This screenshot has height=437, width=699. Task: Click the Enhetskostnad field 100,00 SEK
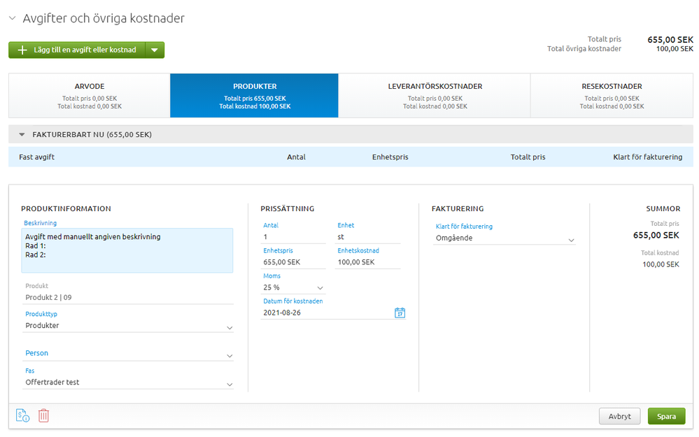pyautogui.click(x=367, y=262)
